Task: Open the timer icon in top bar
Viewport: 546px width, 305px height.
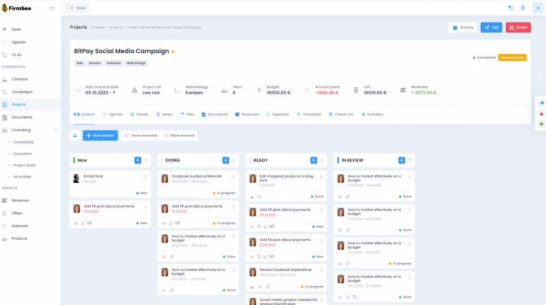Action: point(523,8)
